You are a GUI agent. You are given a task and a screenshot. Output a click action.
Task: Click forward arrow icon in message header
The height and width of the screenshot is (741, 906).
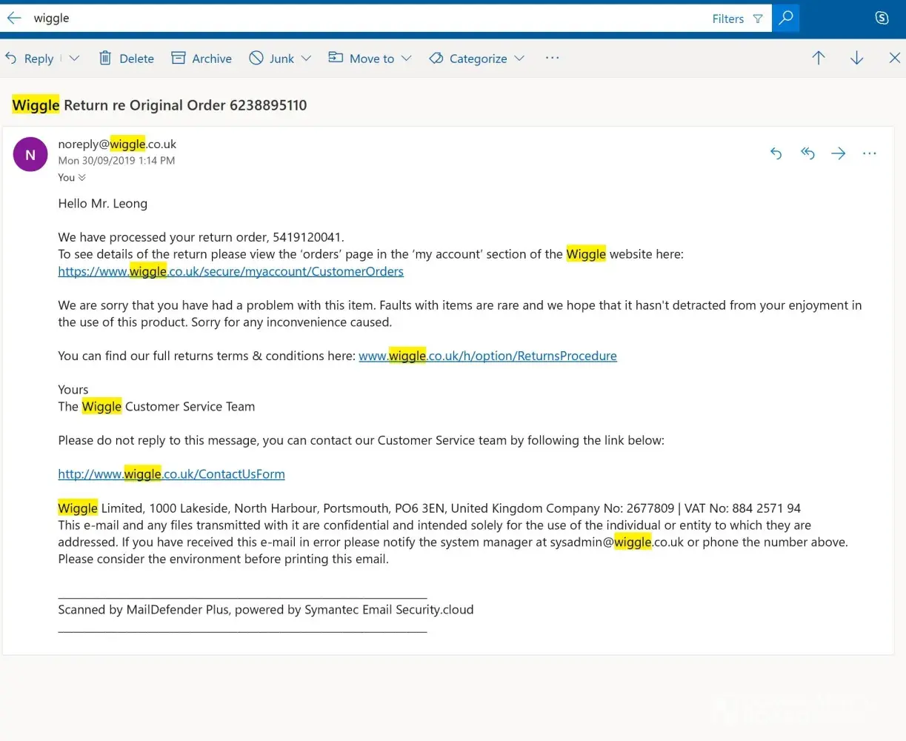(x=839, y=153)
